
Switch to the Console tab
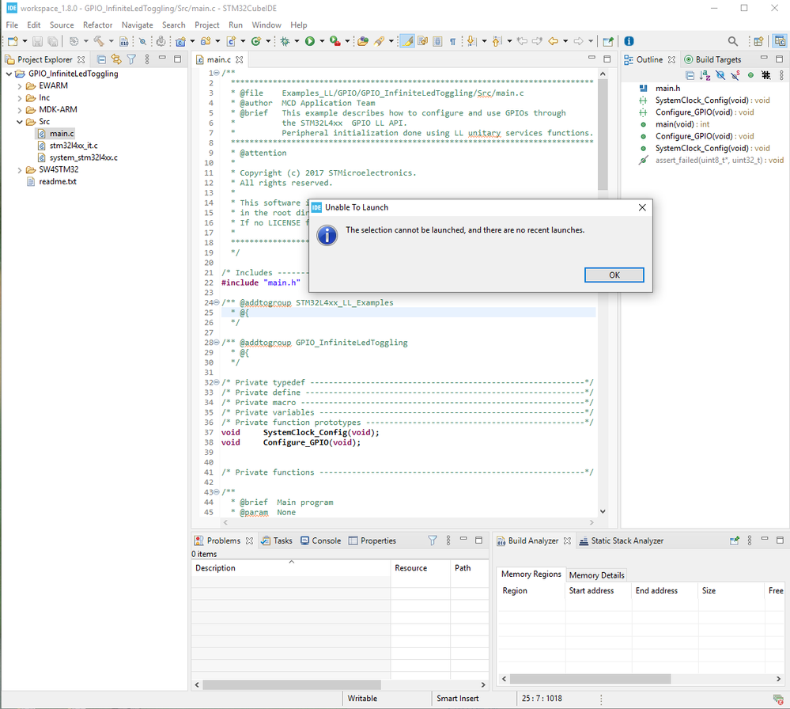[321, 540]
